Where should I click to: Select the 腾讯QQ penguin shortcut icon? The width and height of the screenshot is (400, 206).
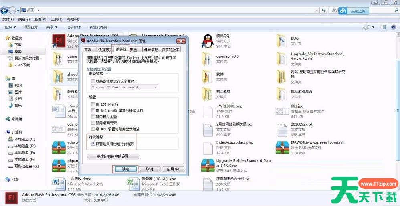point(207,41)
